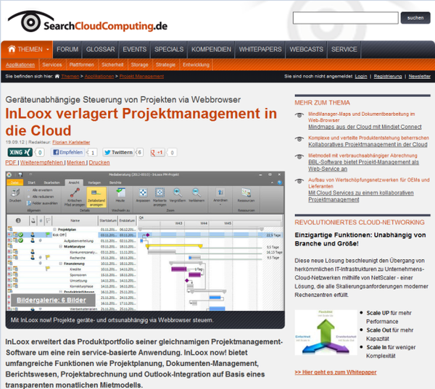Click the Heute calendar icon in InLoox ribbon
Image resolution: width=435 pixels, height=389 pixels.
[x=120, y=193]
